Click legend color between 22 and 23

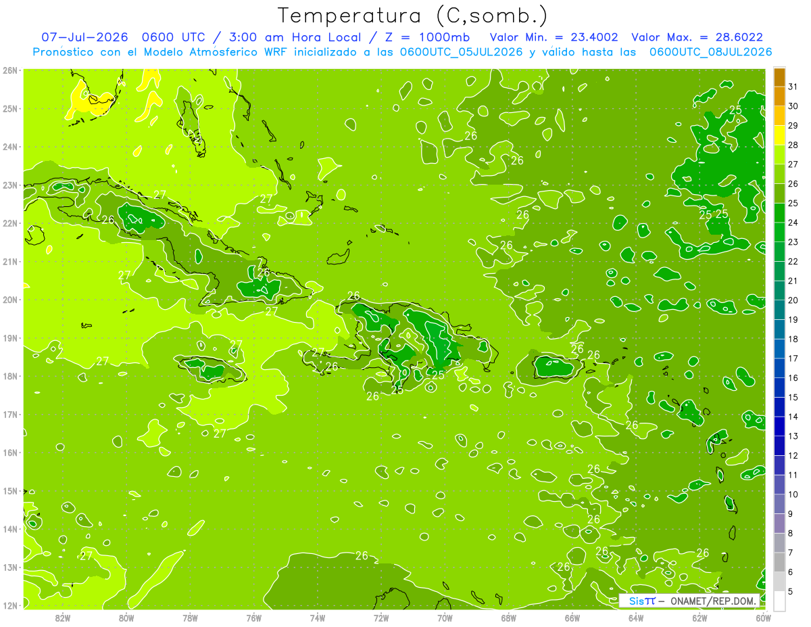pos(779,252)
